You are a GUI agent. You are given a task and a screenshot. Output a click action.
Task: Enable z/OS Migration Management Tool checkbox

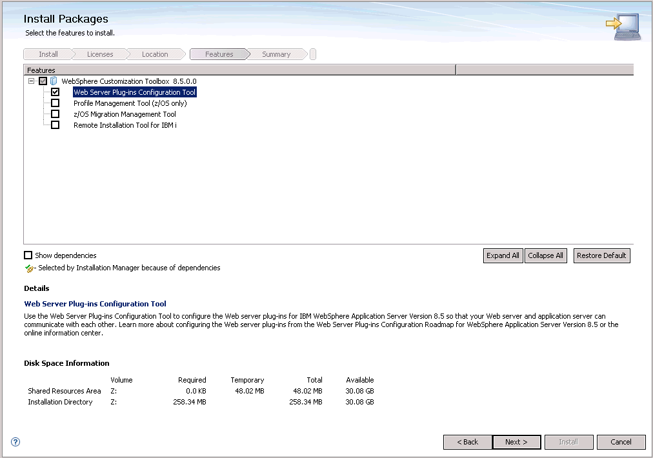point(55,114)
